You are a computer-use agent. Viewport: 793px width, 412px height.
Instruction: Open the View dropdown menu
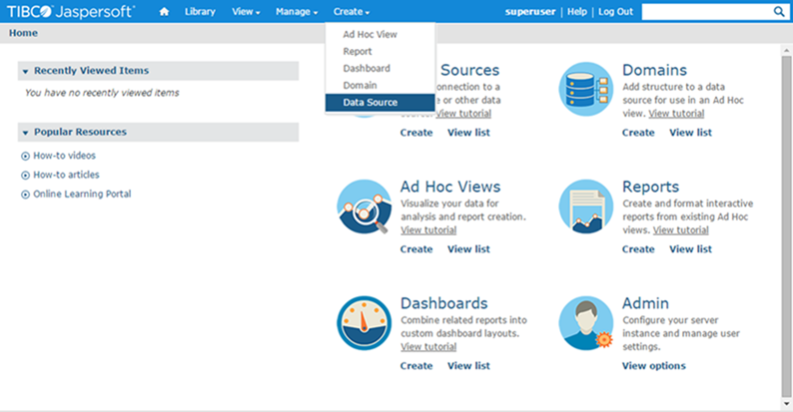point(246,12)
